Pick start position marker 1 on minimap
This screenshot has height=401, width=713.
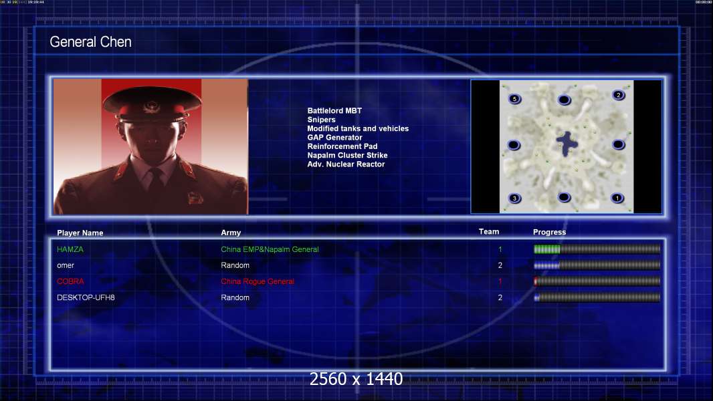click(x=617, y=198)
